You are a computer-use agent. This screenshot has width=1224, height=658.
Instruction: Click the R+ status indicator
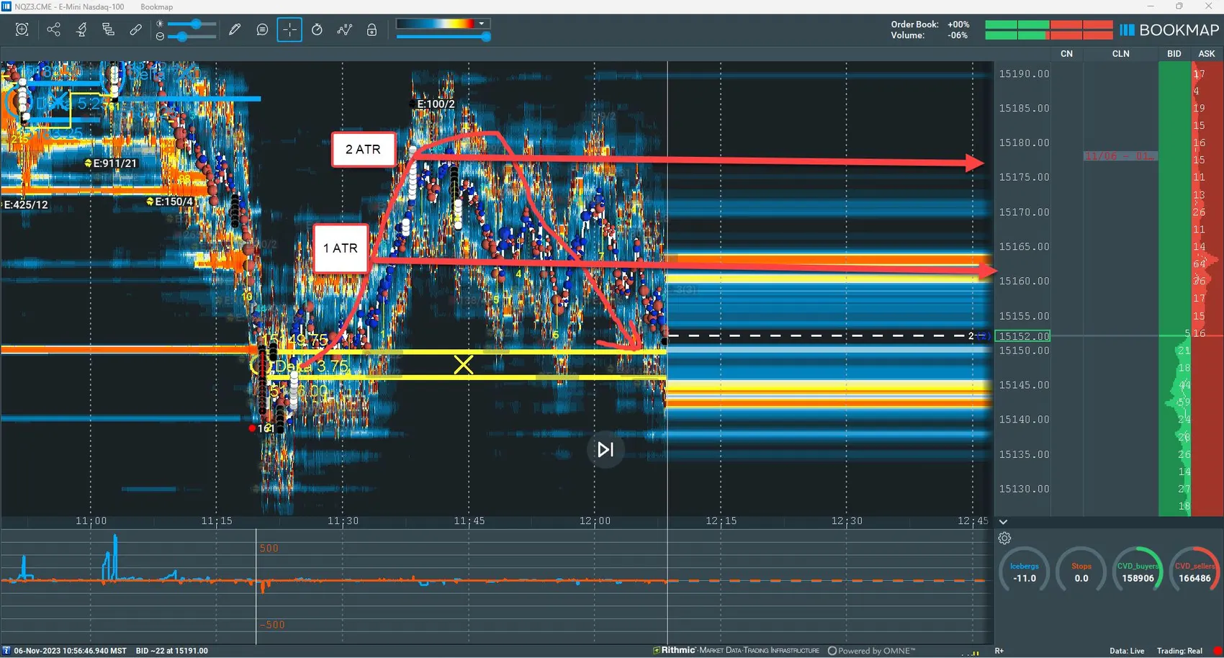tap(999, 651)
